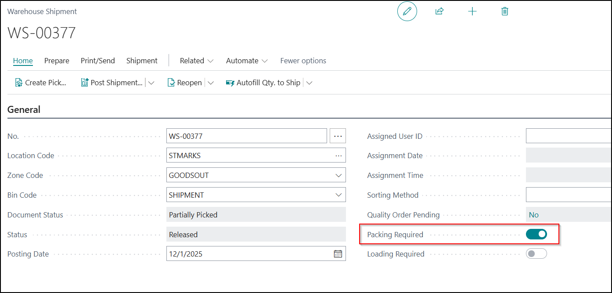
Task: Expand the Bin Code dropdown
Action: point(338,195)
